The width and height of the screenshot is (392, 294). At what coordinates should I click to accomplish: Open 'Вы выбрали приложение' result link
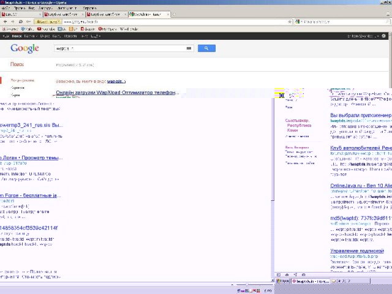point(361,115)
